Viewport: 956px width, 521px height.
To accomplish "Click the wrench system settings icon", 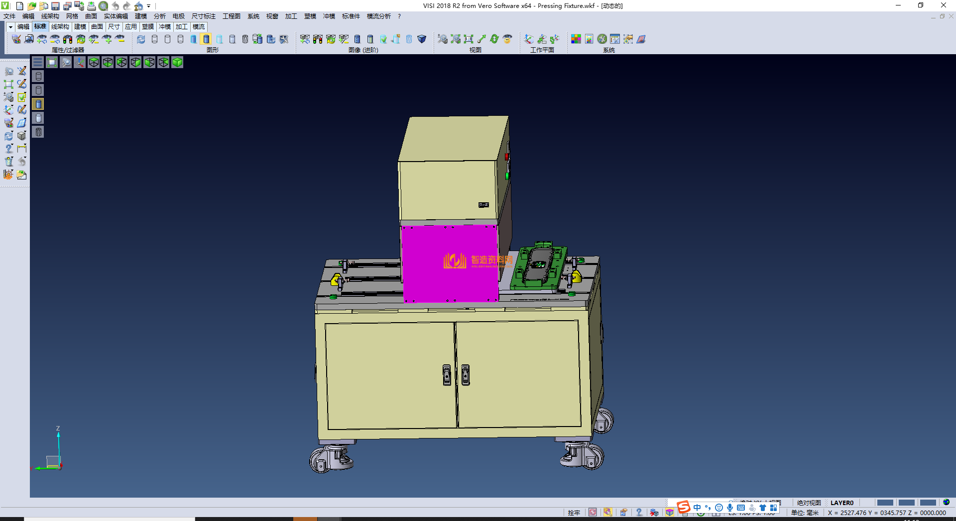I will pyautogui.click(x=602, y=39).
